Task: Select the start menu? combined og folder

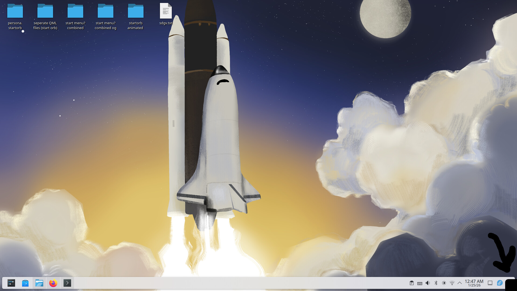Action: [x=106, y=11]
